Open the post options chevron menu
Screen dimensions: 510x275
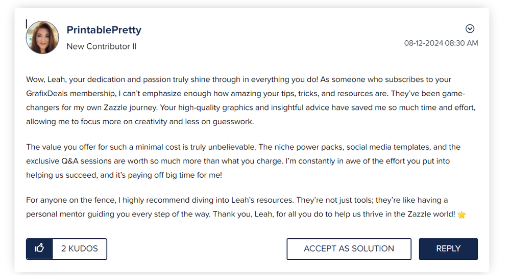click(x=470, y=29)
